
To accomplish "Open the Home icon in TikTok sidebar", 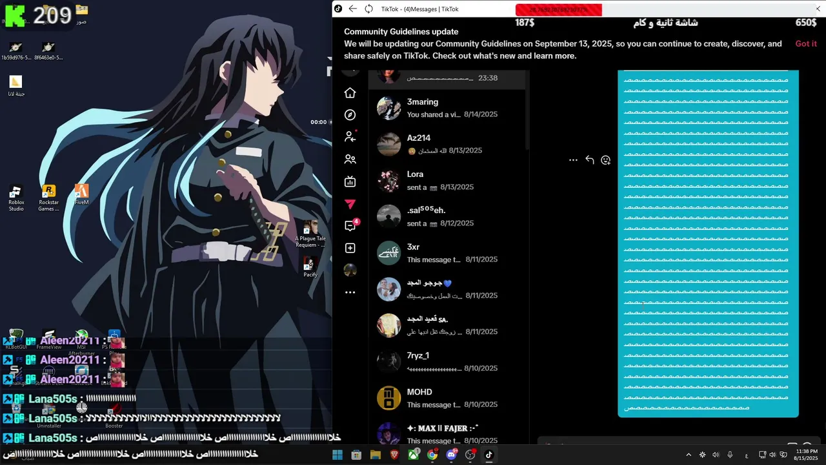I will (x=350, y=93).
